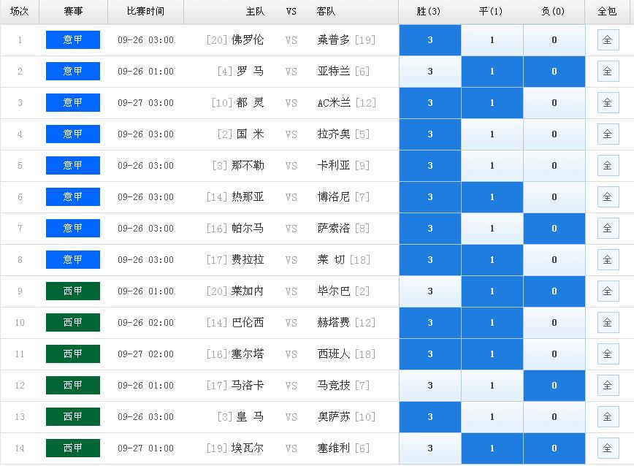The image size is (634, 466).
Task: Toggle draw (1) for 埃瓦尔 vs 塞维利
Action: coord(492,448)
